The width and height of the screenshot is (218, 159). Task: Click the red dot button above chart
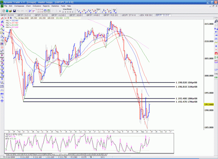click(x=6, y=18)
